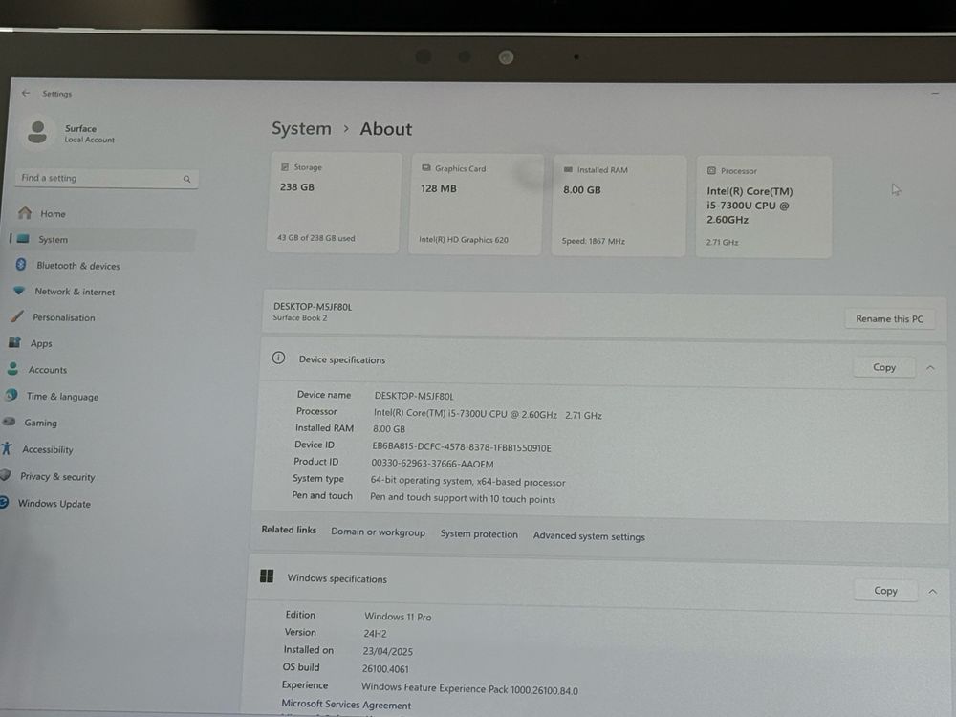This screenshot has height=717, width=956.
Task: Click the Network wifi icon in sidebar
Action: 19,291
